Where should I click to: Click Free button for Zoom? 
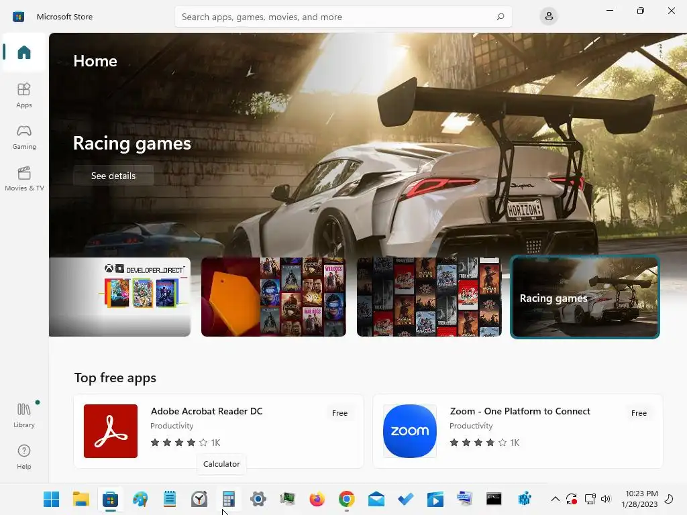coord(639,413)
